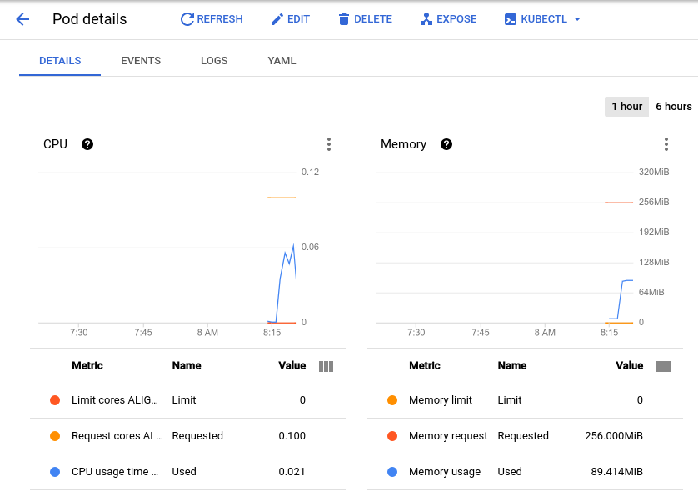
Task: Click the red Memory request color dot
Action: click(x=392, y=436)
